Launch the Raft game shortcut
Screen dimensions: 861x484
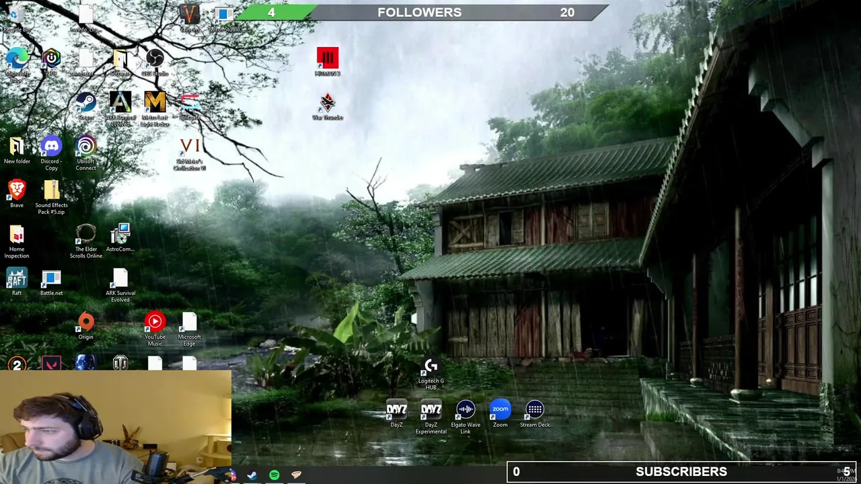tap(17, 282)
